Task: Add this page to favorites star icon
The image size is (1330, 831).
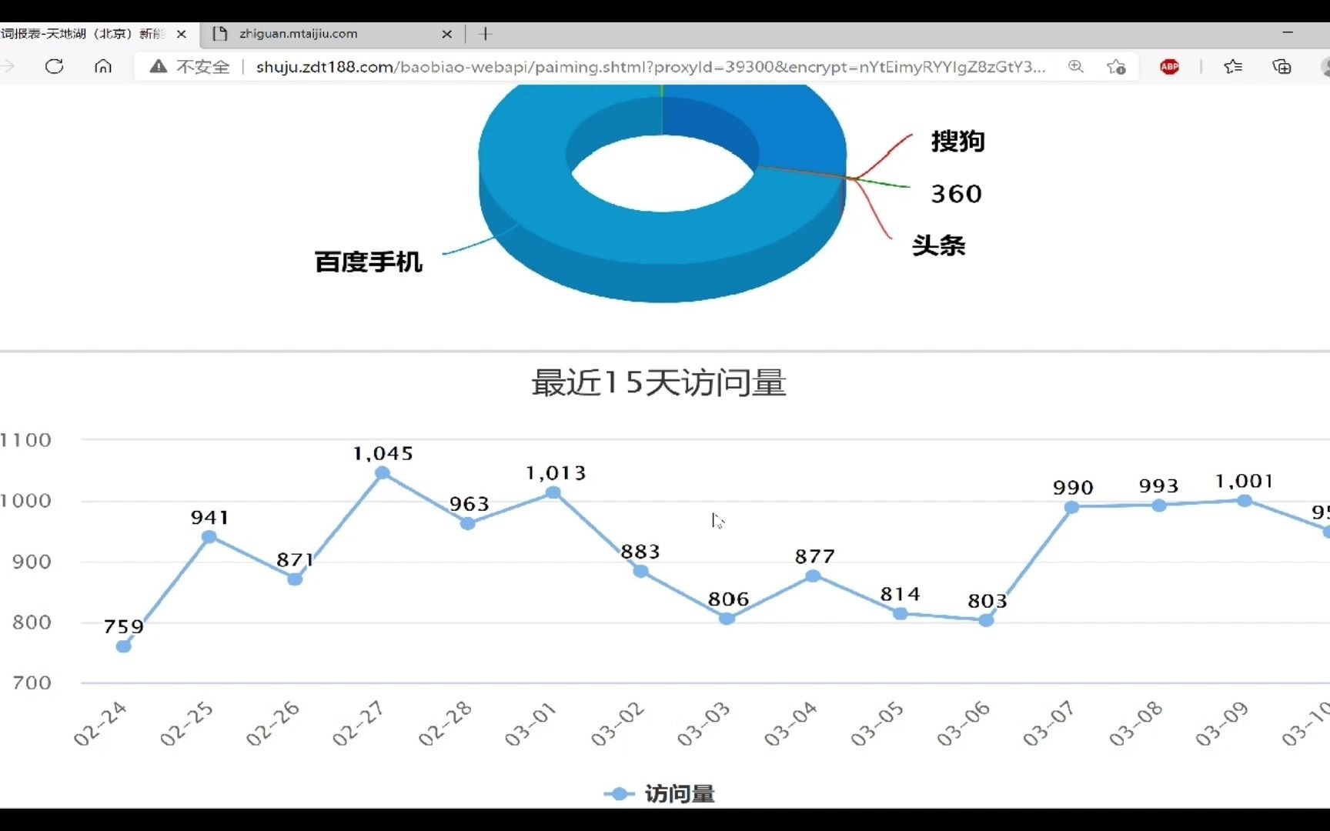Action: [1116, 67]
